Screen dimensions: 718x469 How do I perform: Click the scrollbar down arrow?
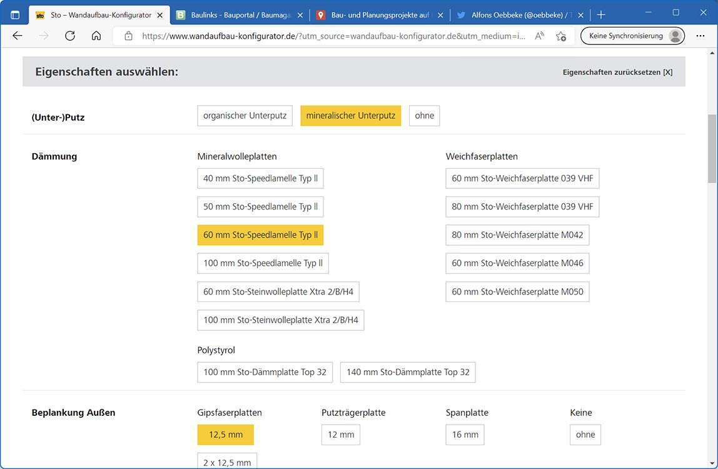tap(712, 463)
